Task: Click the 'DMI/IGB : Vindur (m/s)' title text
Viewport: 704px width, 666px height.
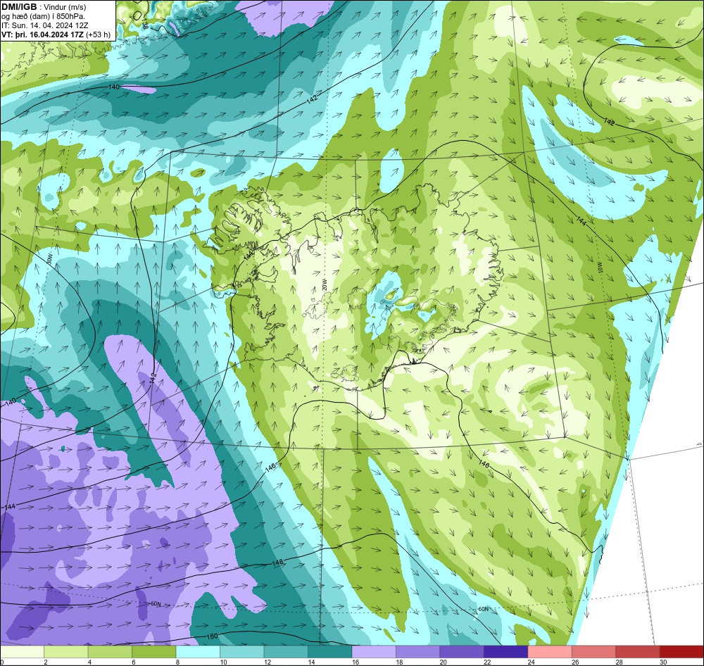Action: [44, 7]
